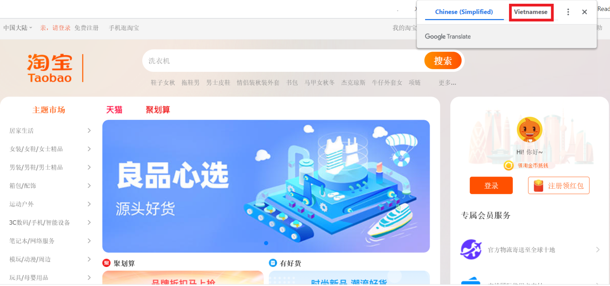
Task: Click the gold coin icon
Action: click(x=509, y=165)
